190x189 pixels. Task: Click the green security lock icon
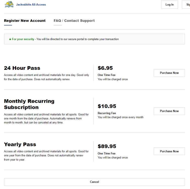10,39
